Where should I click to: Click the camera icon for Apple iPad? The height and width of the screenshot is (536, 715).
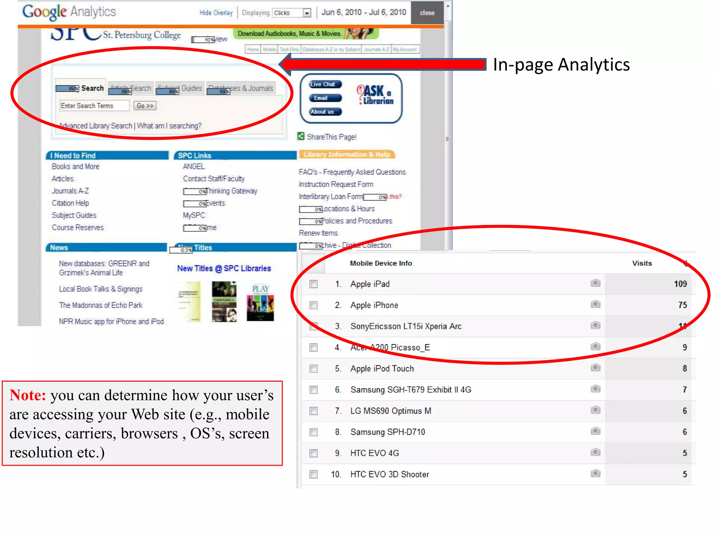(x=596, y=283)
